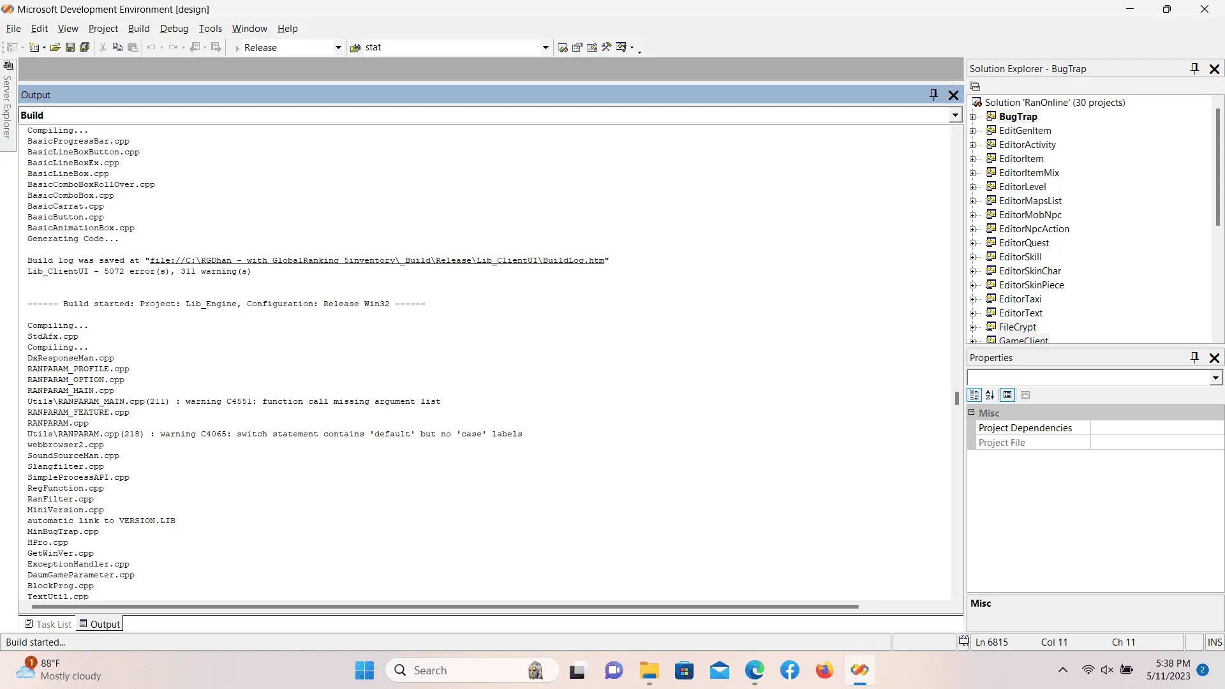Toggle the Properties list view button
The width and height of the screenshot is (1225, 689).
(x=1007, y=395)
